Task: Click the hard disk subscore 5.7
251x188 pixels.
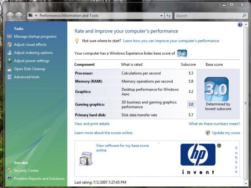Action: coord(191,115)
